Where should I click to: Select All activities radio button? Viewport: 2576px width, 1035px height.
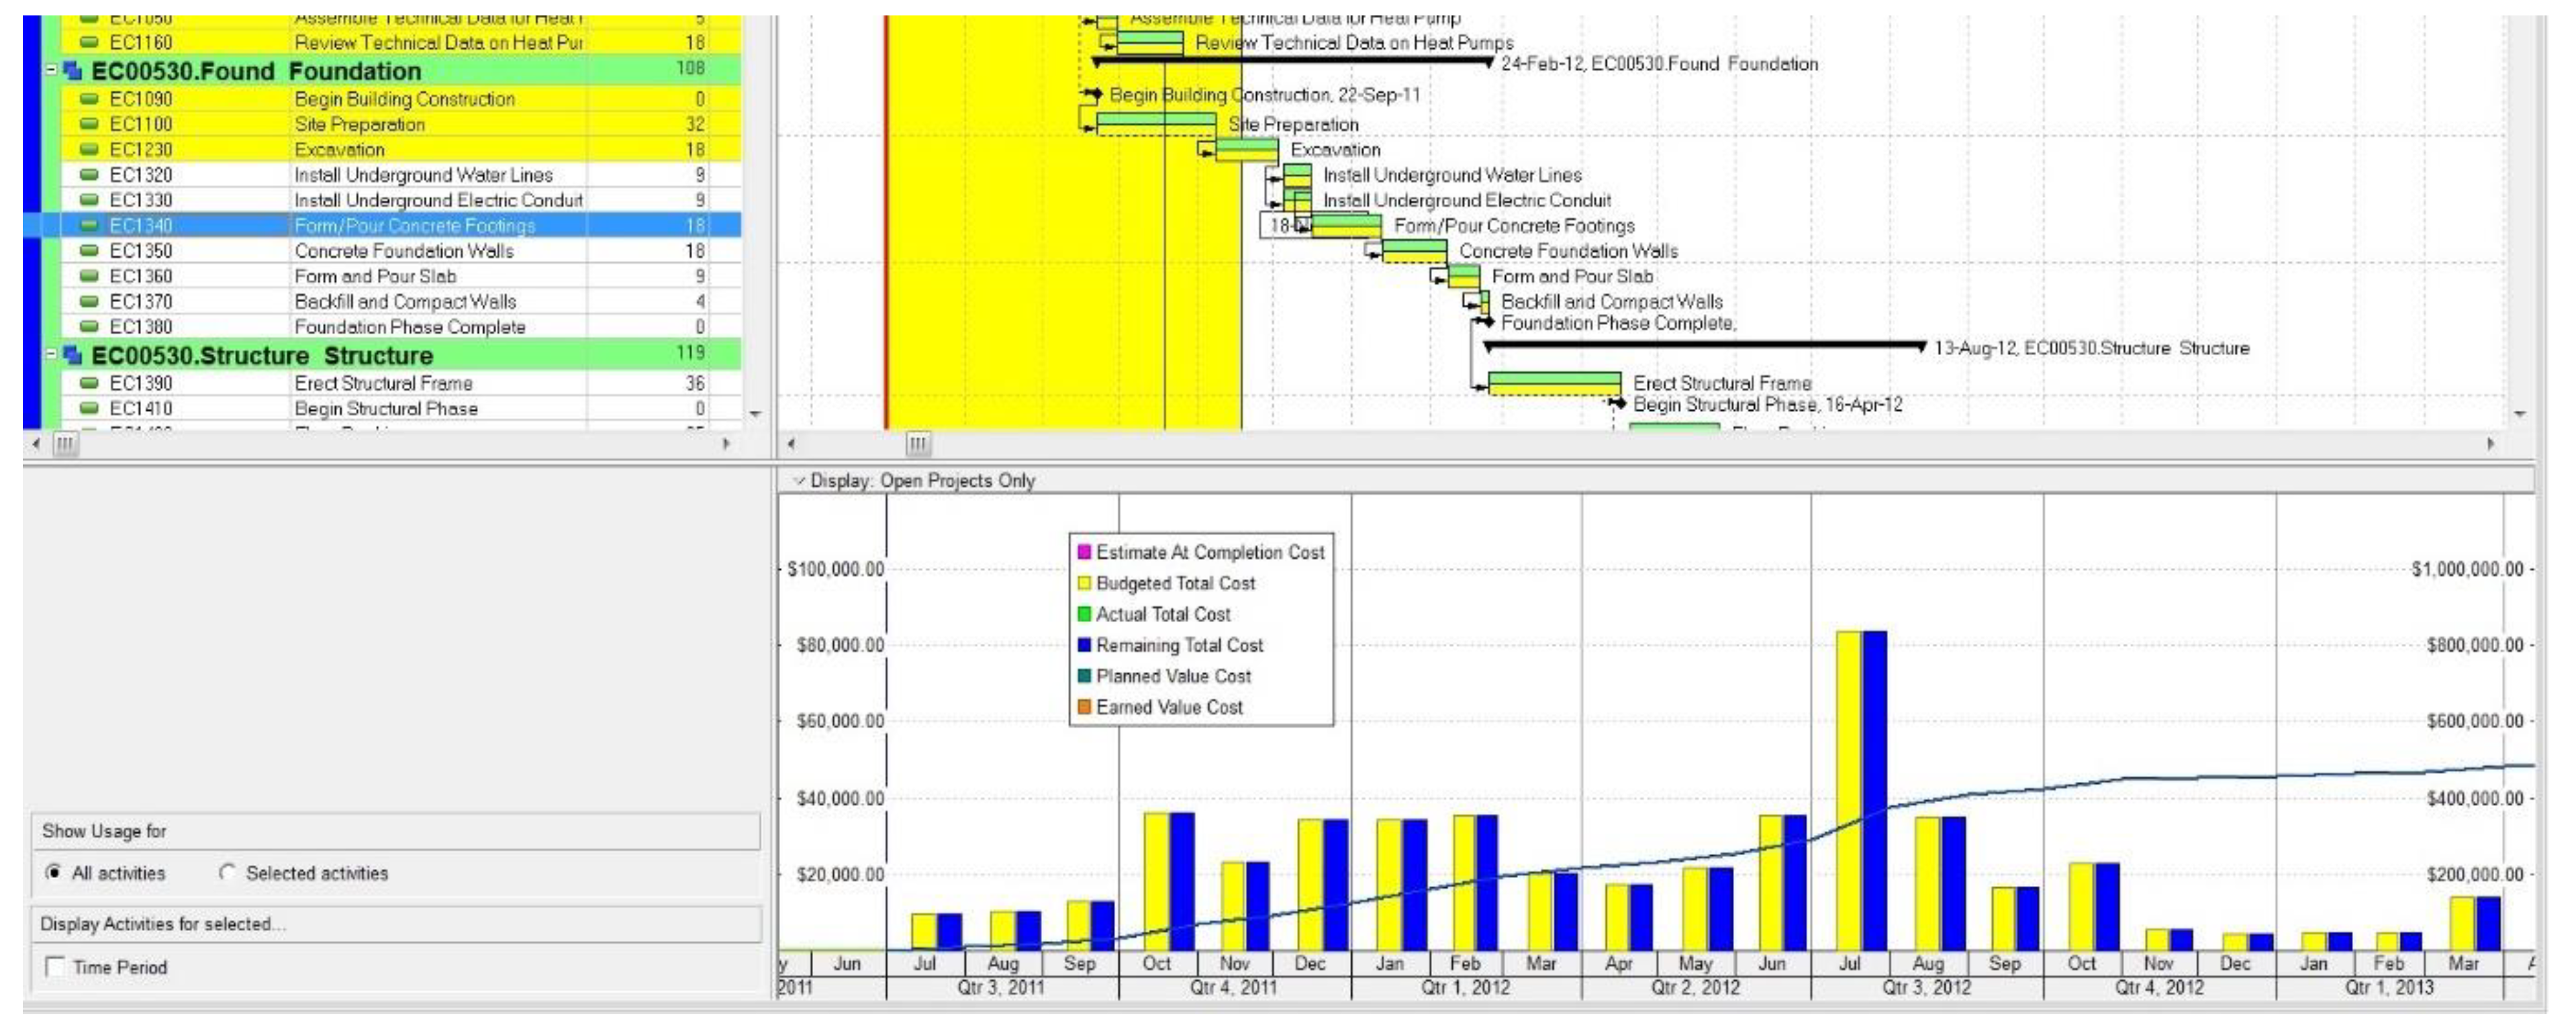(x=54, y=873)
